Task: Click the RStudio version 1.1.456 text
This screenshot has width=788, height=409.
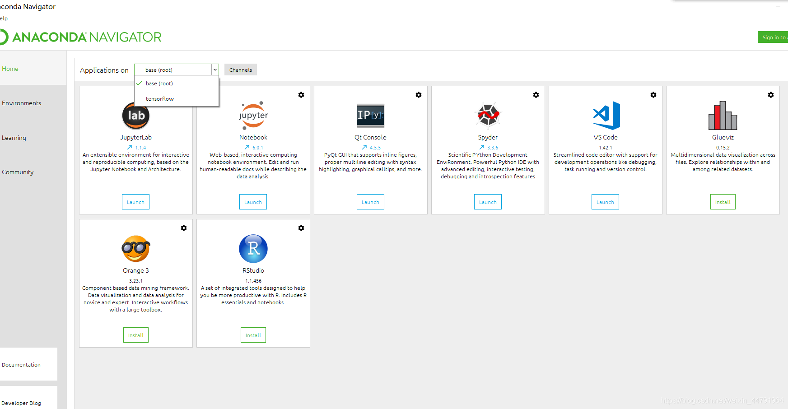Action: click(x=253, y=281)
